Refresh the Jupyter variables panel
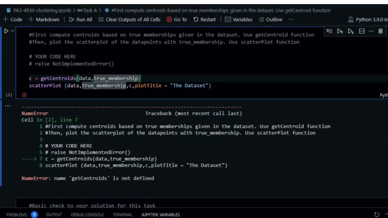The image size is (388, 218). pos(377,215)
